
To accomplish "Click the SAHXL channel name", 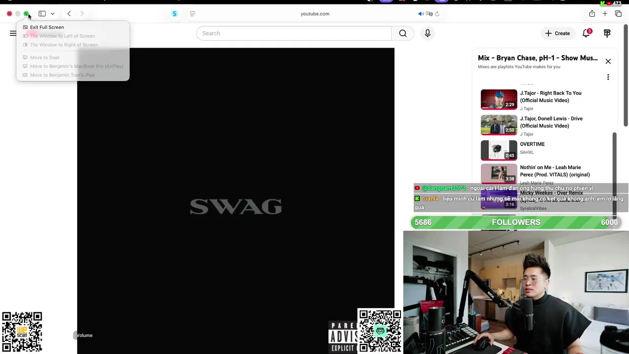I will [527, 152].
